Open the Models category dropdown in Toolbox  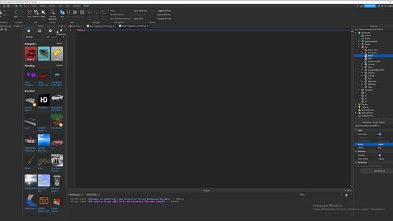pos(34,37)
